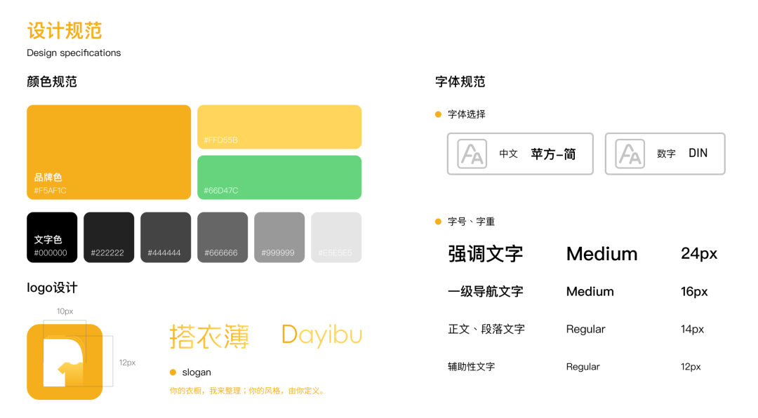Click the Regular weight in 辅助性文字 row
The width and height of the screenshot is (758, 418).
583,367
